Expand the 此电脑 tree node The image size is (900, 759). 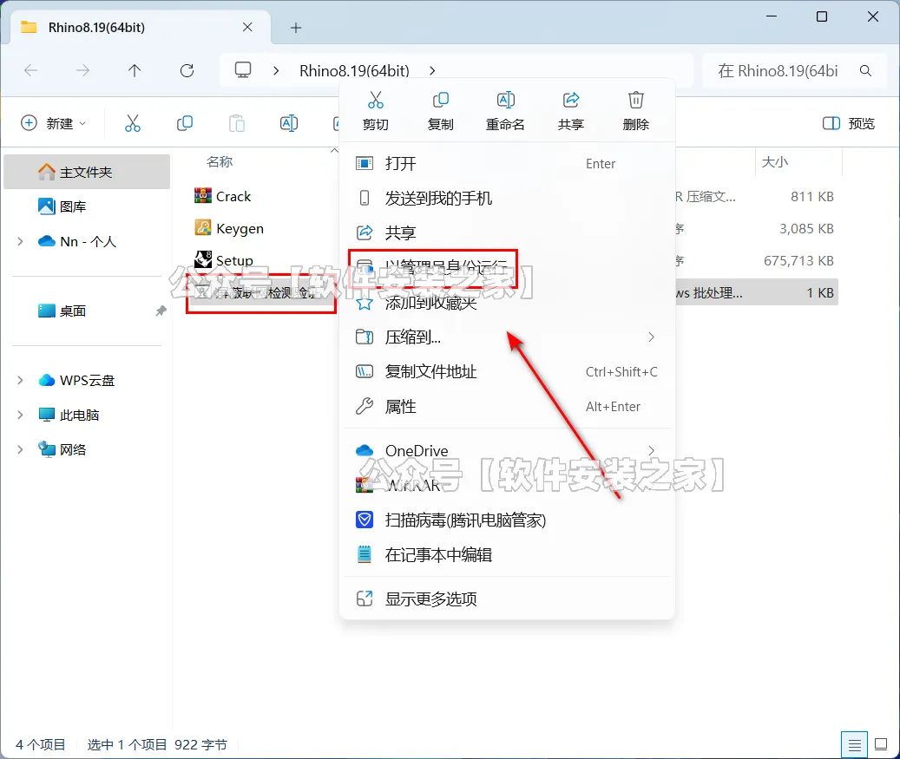point(20,415)
